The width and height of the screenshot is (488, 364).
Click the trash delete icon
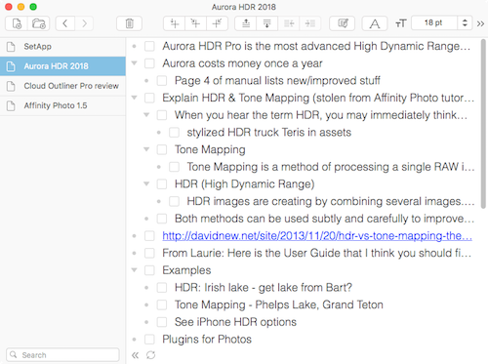pos(129,23)
